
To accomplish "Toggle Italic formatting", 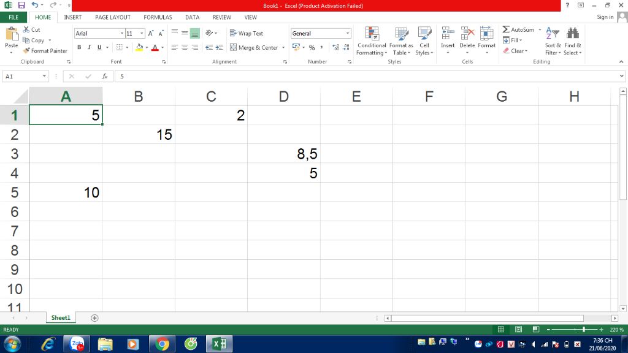I will (89, 47).
